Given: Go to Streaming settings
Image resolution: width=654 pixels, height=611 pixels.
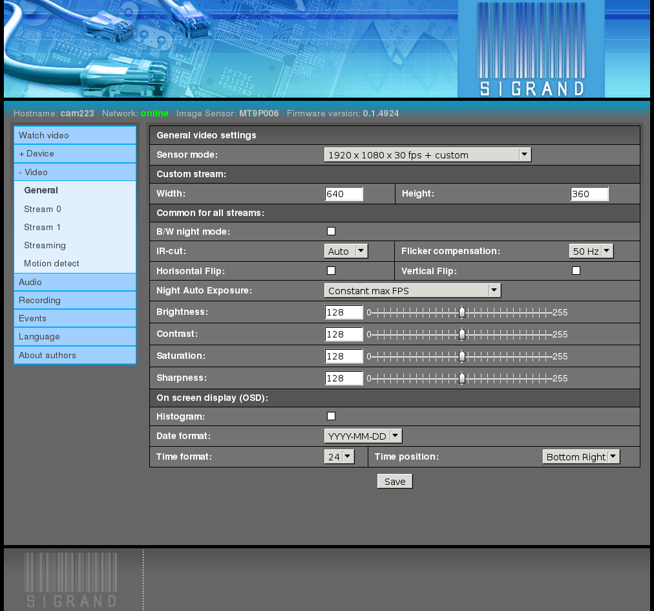Looking at the screenshot, I should coord(45,246).
